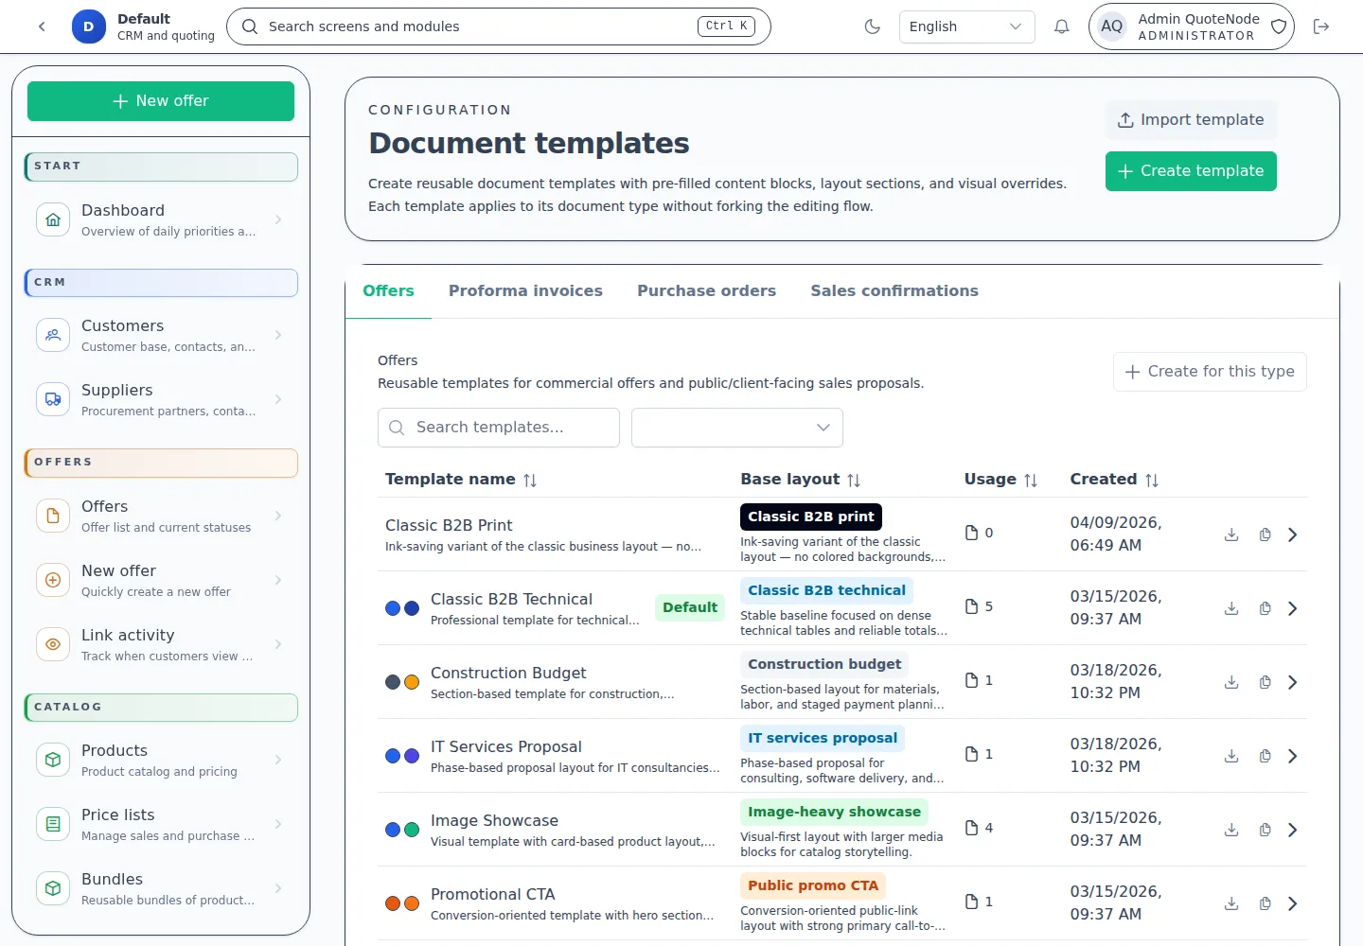Duplicate the Construction Budget template
Image resolution: width=1363 pixels, height=946 pixels.
(1265, 682)
